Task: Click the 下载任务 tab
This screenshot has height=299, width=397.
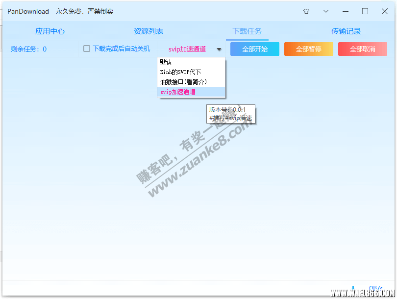Action: (x=247, y=31)
